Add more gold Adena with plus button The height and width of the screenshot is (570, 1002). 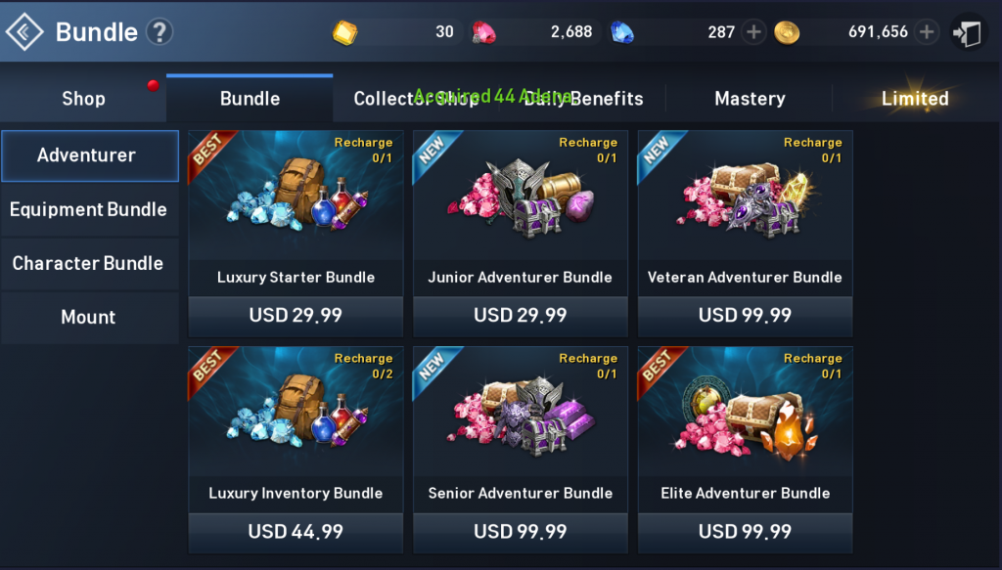927,32
